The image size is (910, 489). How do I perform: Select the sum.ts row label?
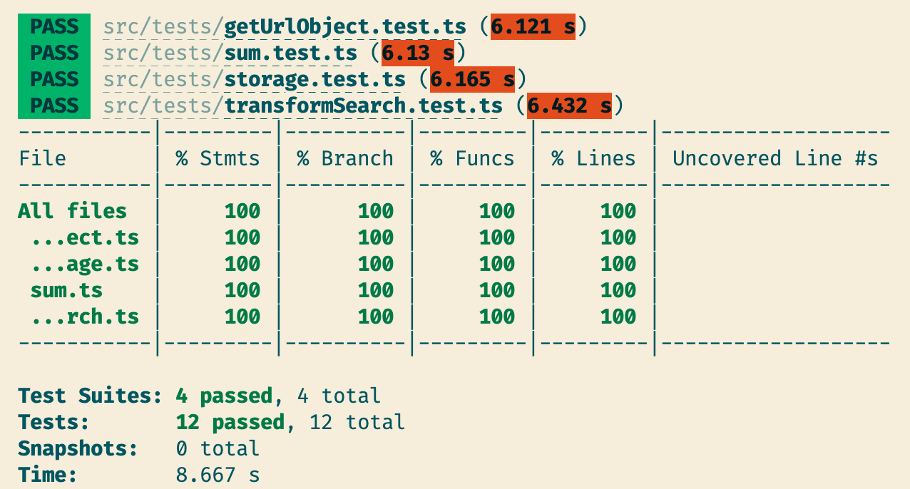tap(66, 290)
